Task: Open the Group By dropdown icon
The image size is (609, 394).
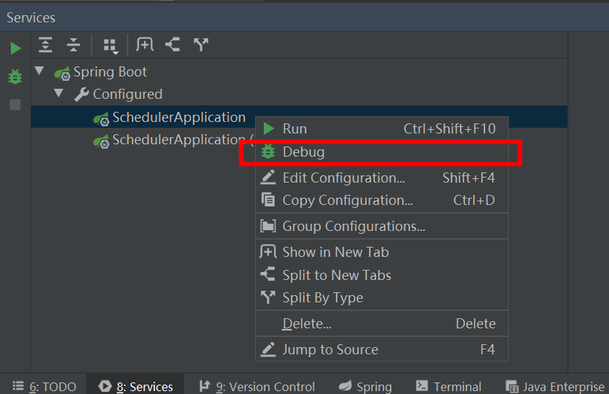Action: (111, 45)
